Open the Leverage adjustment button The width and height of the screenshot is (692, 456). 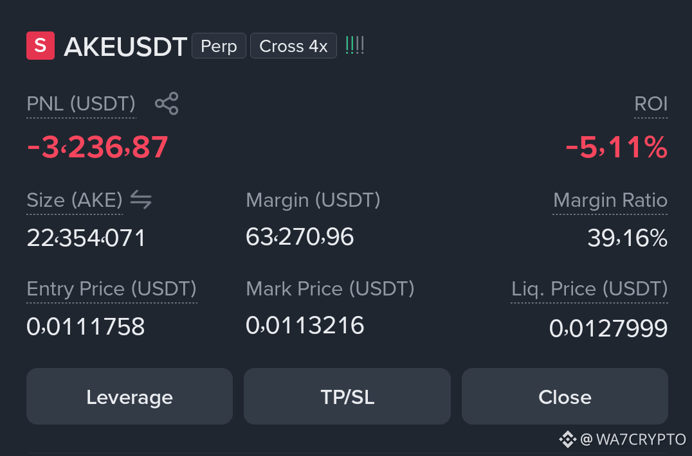[x=129, y=396]
